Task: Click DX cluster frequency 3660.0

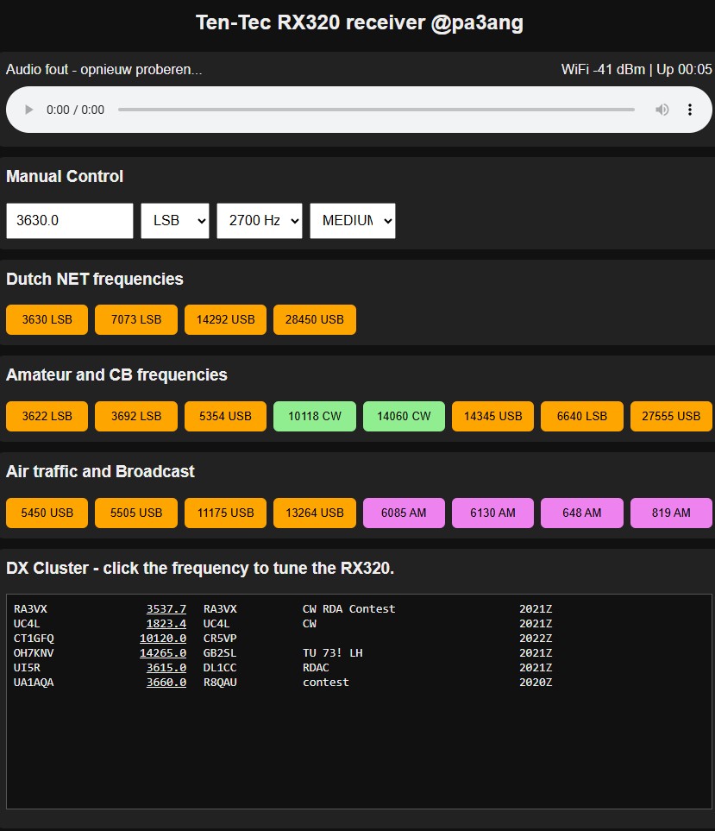Action: (x=166, y=682)
